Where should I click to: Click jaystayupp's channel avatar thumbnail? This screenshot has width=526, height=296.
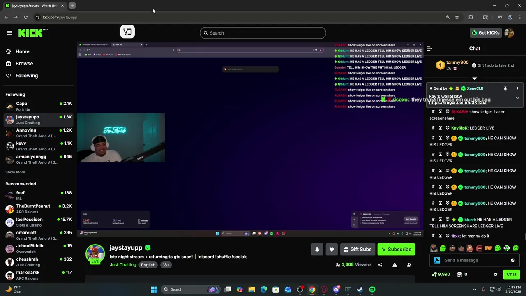point(95,253)
